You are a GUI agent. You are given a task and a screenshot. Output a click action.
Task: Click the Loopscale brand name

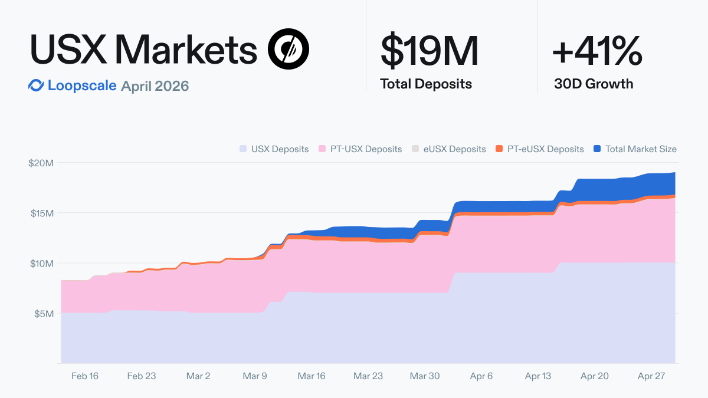click(x=82, y=86)
